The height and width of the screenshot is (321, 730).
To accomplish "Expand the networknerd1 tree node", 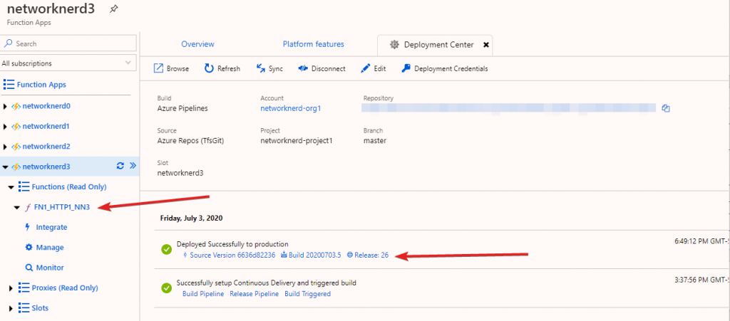I will point(5,127).
